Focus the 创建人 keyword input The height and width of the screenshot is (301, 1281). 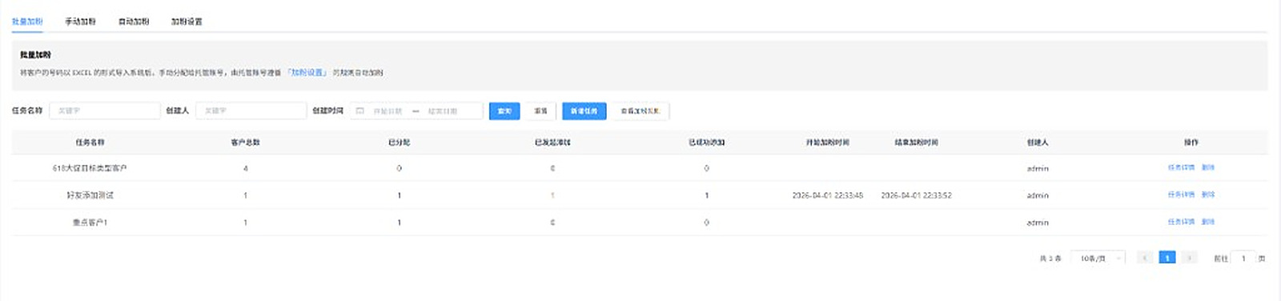251,110
